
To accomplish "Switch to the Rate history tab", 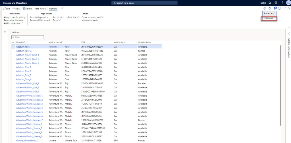I will click(x=41, y=9).
